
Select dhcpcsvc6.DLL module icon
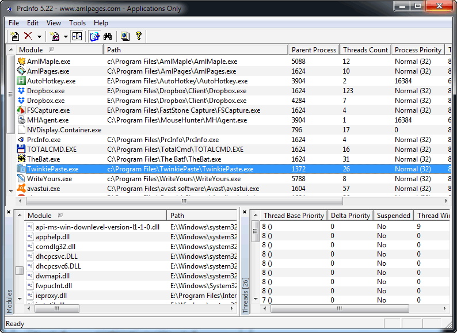30,266
